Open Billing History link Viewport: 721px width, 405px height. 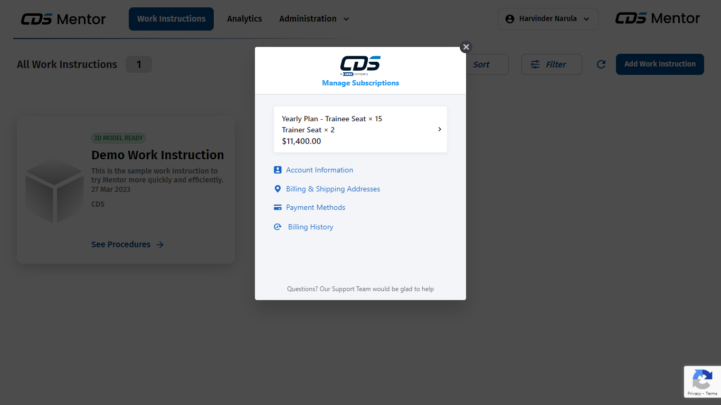coord(310,227)
